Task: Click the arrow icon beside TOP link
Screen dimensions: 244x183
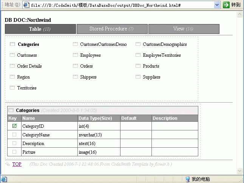Action: (8, 164)
